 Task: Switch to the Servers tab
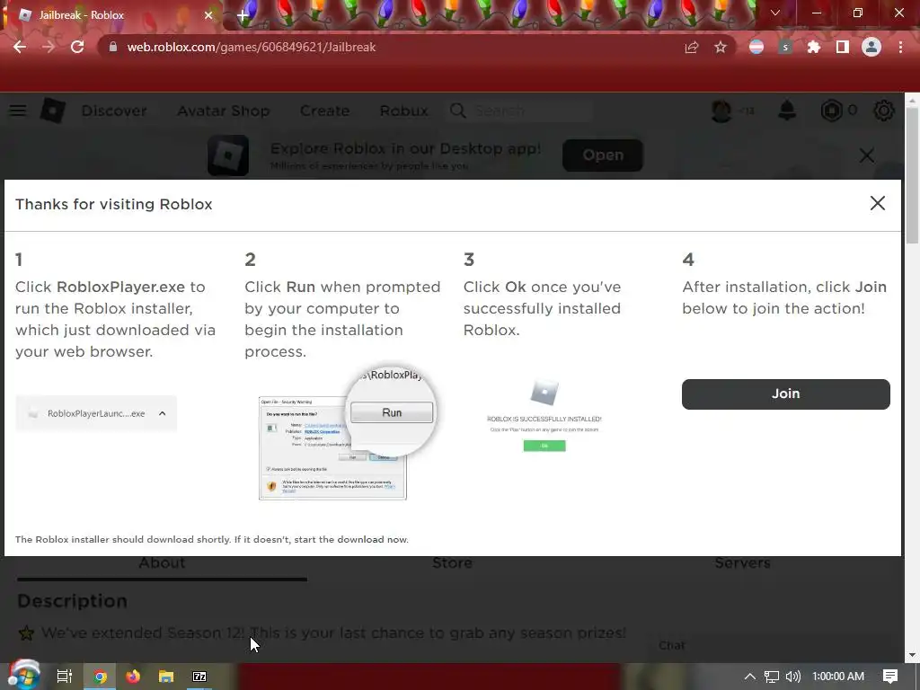click(x=742, y=563)
